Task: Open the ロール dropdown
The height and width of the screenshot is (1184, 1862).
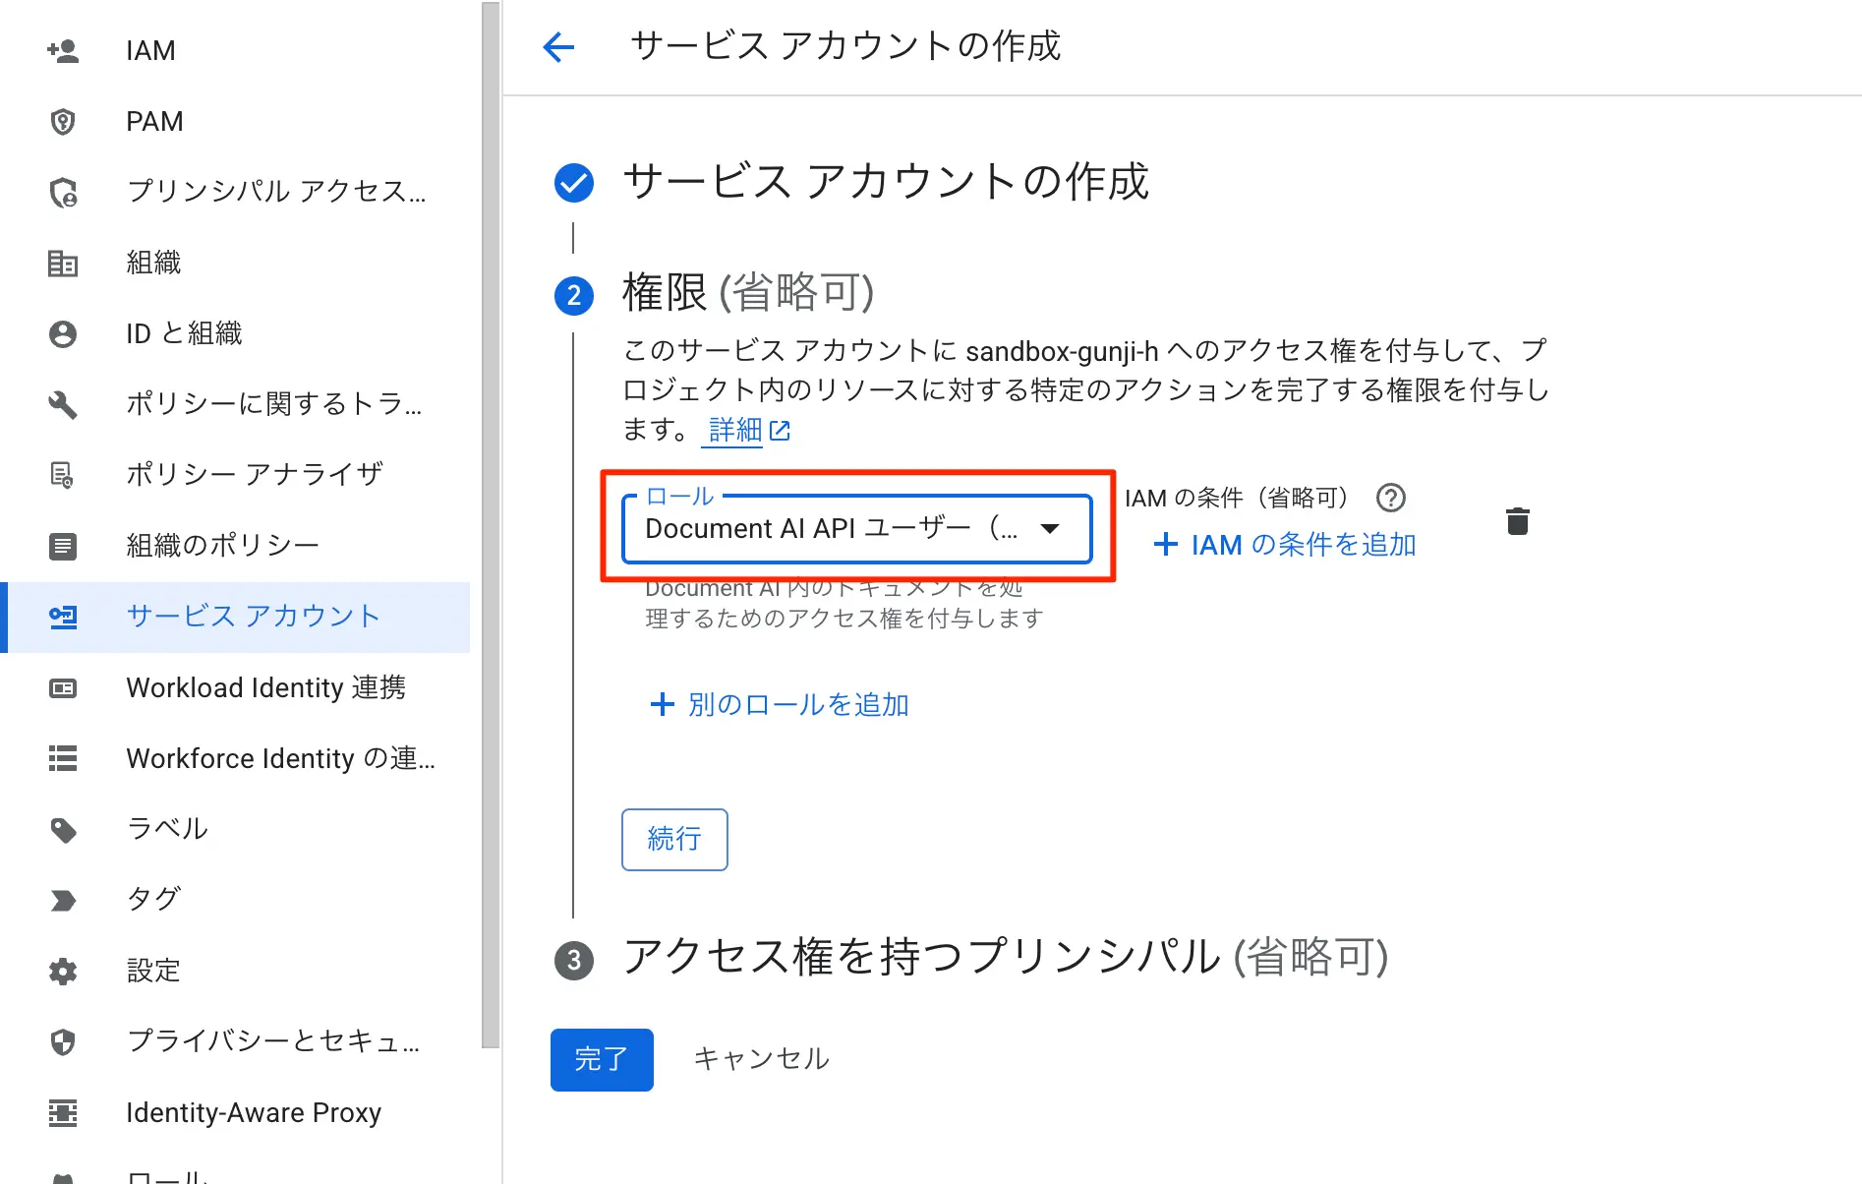Action: click(856, 529)
